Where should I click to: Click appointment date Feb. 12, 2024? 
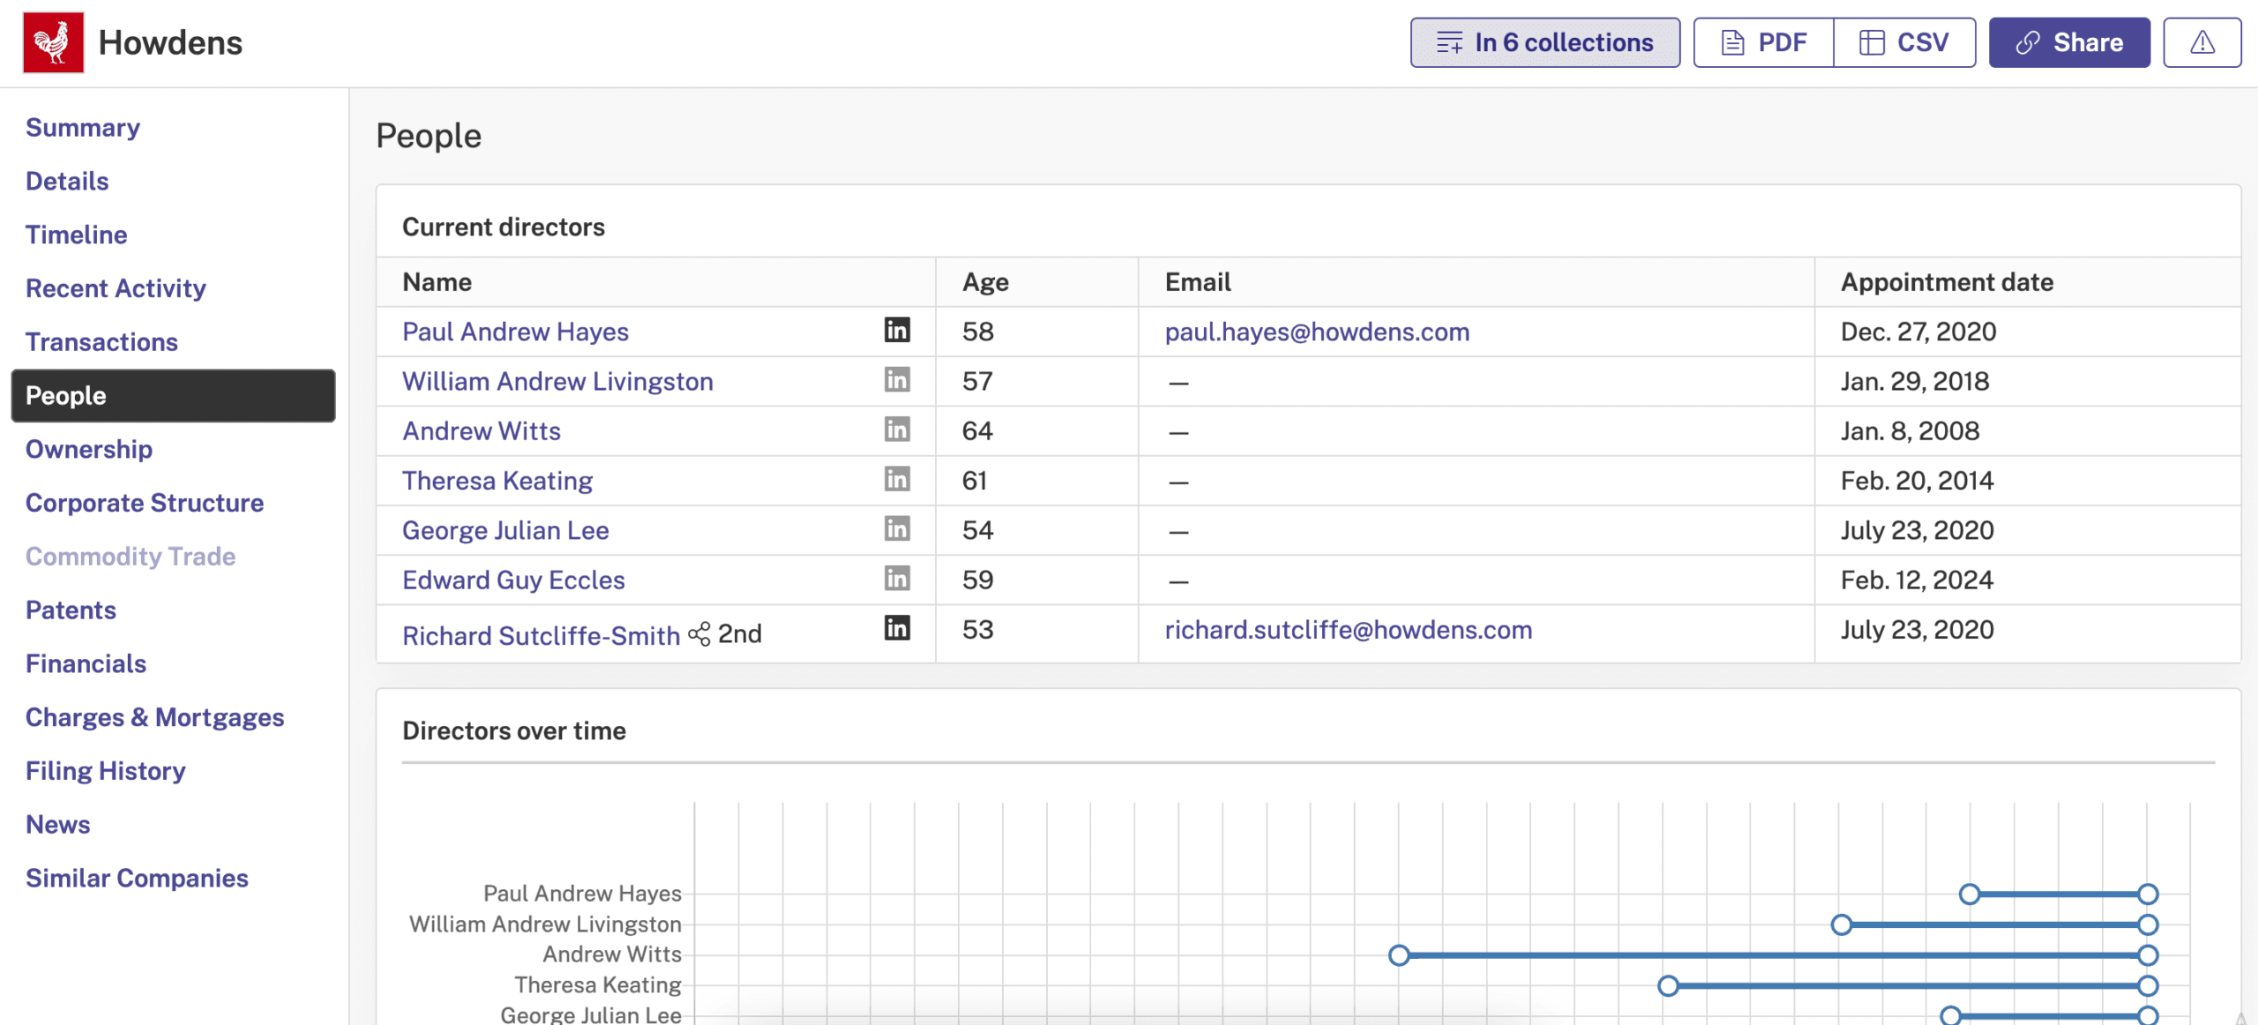pyautogui.click(x=1917, y=580)
